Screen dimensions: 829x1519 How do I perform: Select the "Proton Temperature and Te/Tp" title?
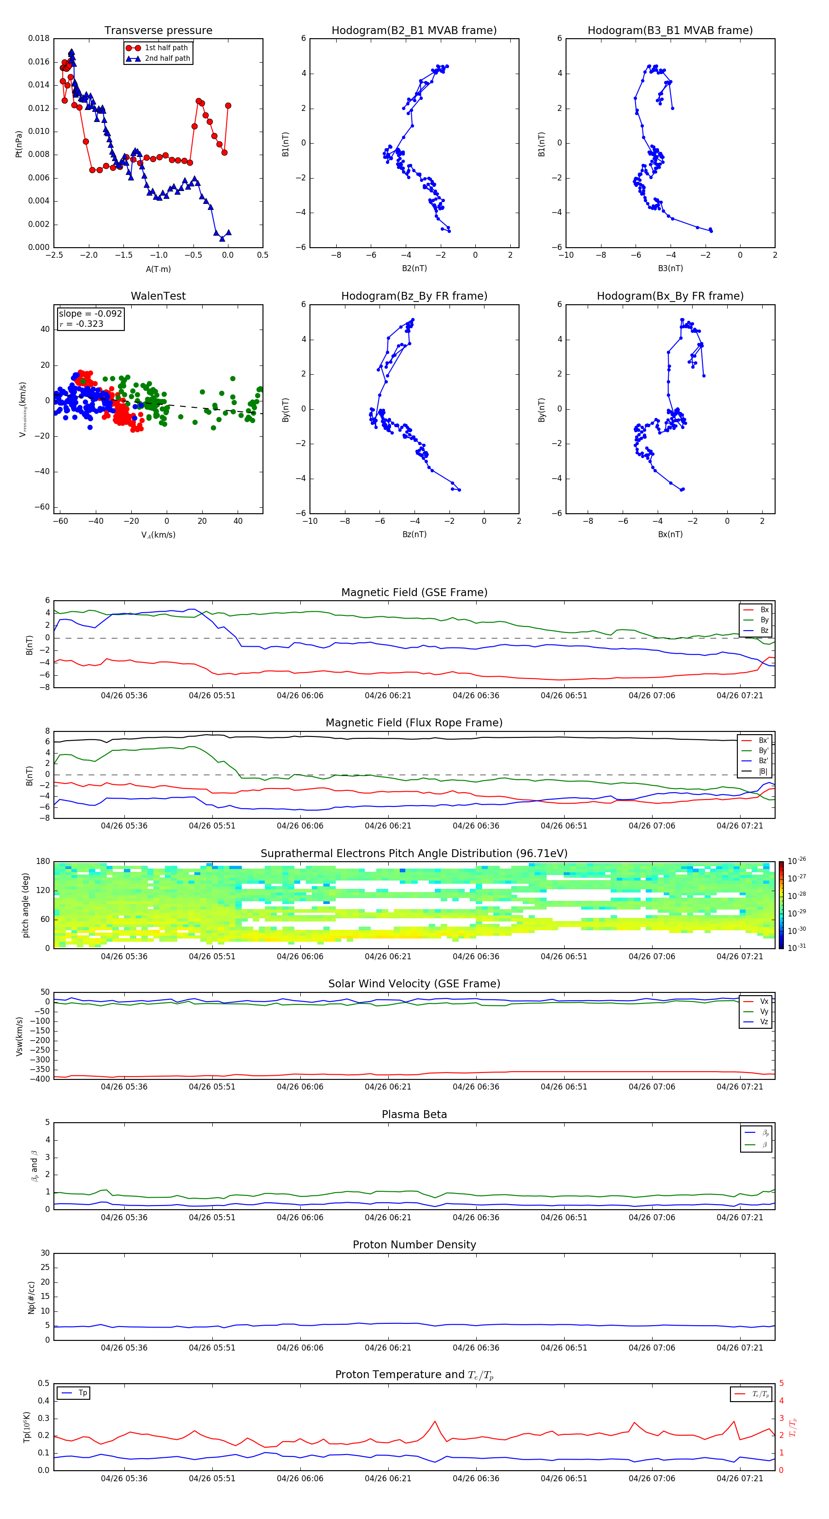pyautogui.click(x=414, y=1375)
